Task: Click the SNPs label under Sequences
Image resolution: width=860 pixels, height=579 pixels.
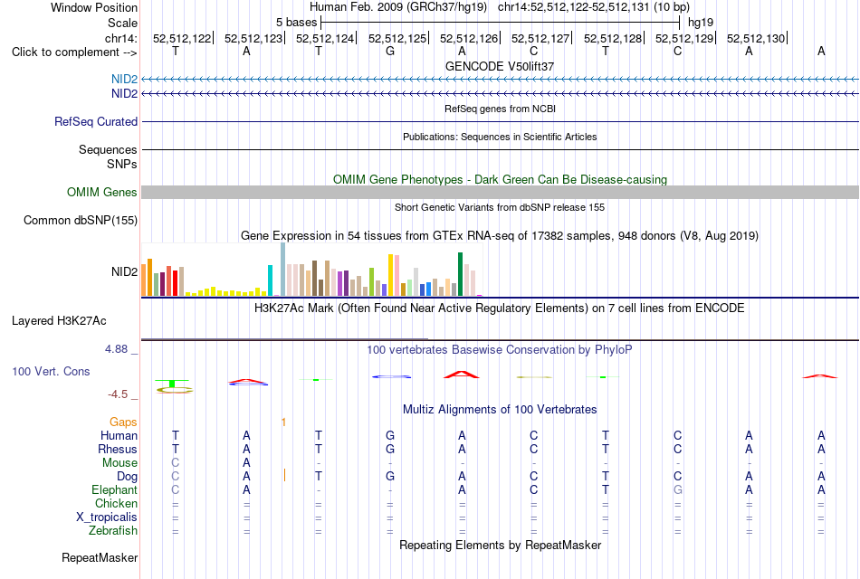Action: coord(122,164)
